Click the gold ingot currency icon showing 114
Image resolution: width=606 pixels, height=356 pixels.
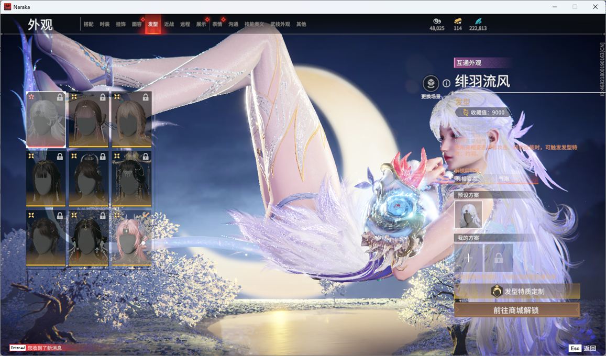(x=458, y=21)
